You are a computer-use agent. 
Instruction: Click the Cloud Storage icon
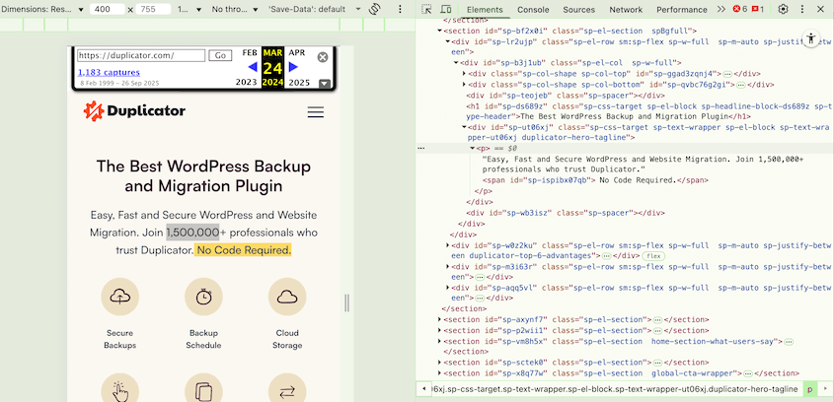(x=286, y=297)
